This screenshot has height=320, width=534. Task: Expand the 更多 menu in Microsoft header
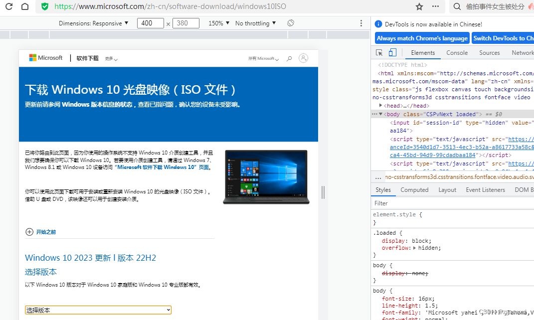111,58
